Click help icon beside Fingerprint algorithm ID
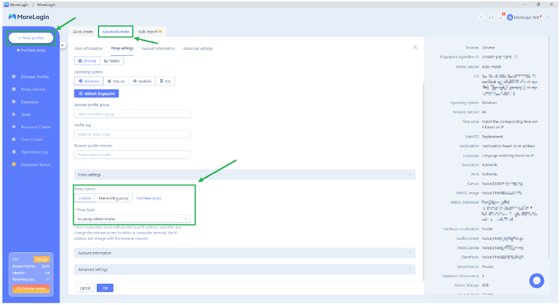560x305 pixels. click(515, 57)
